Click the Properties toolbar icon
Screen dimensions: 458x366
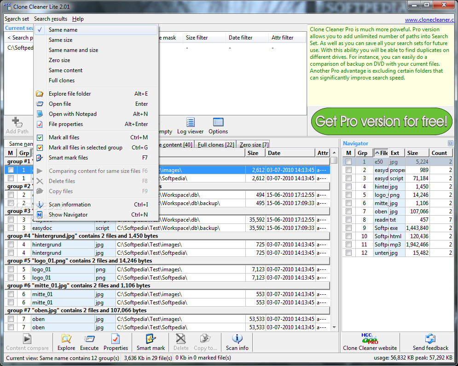116,339
